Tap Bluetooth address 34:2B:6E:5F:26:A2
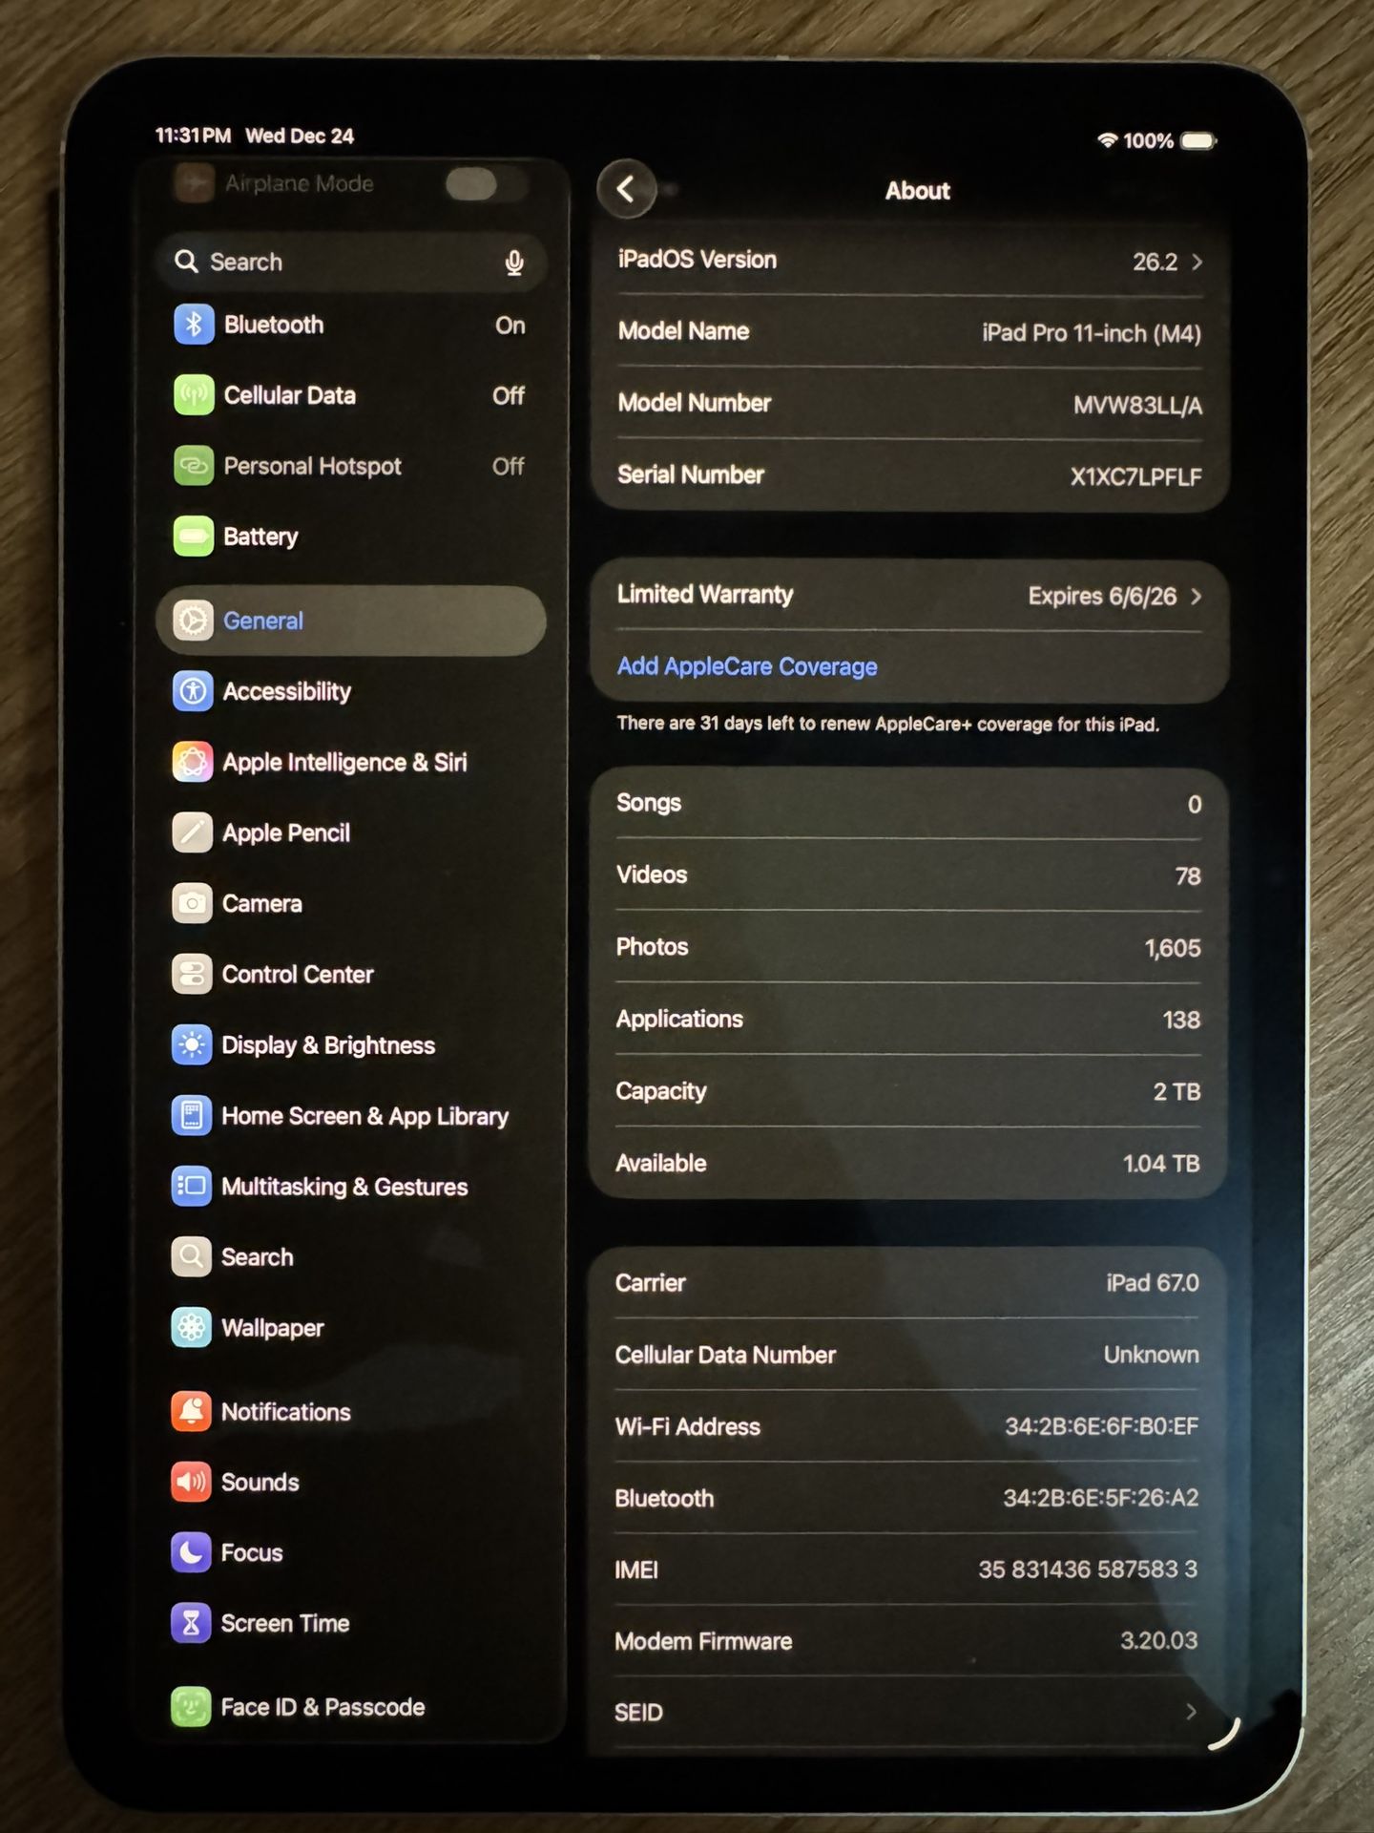This screenshot has height=1833, width=1374. click(907, 1498)
